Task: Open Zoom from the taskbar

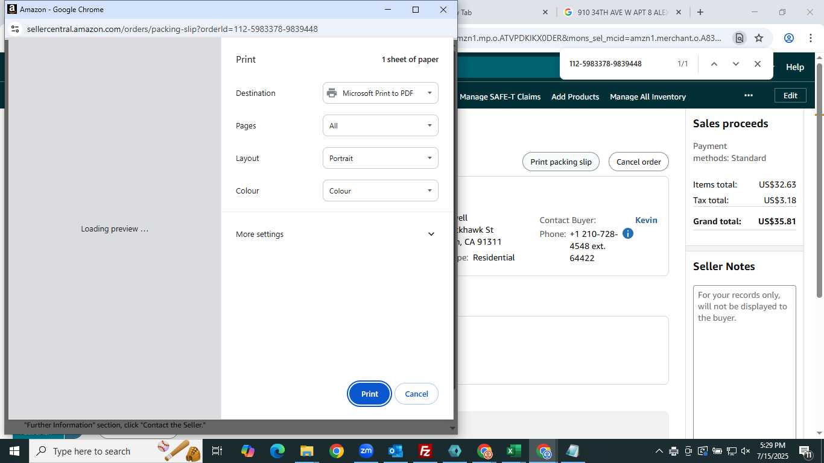Action: click(366, 451)
